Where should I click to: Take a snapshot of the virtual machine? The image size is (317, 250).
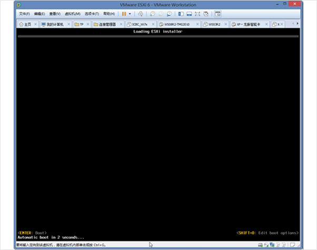click(152, 14)
